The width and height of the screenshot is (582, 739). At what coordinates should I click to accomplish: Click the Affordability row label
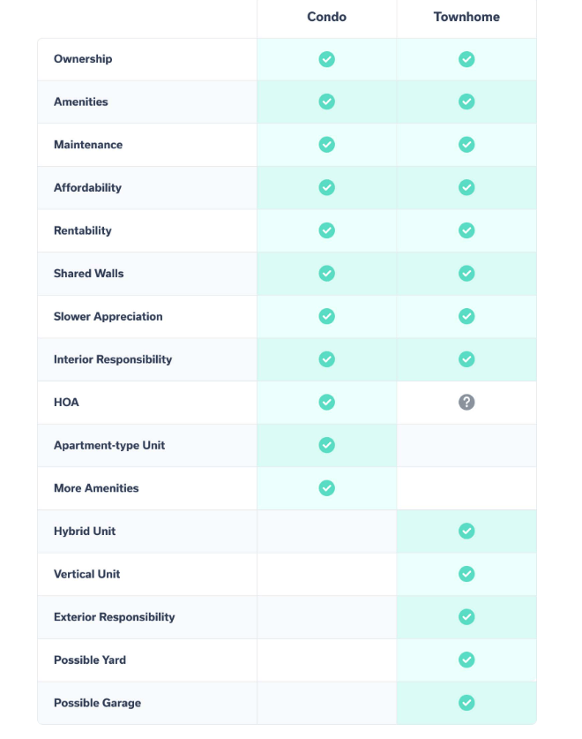tap(87, 187)
